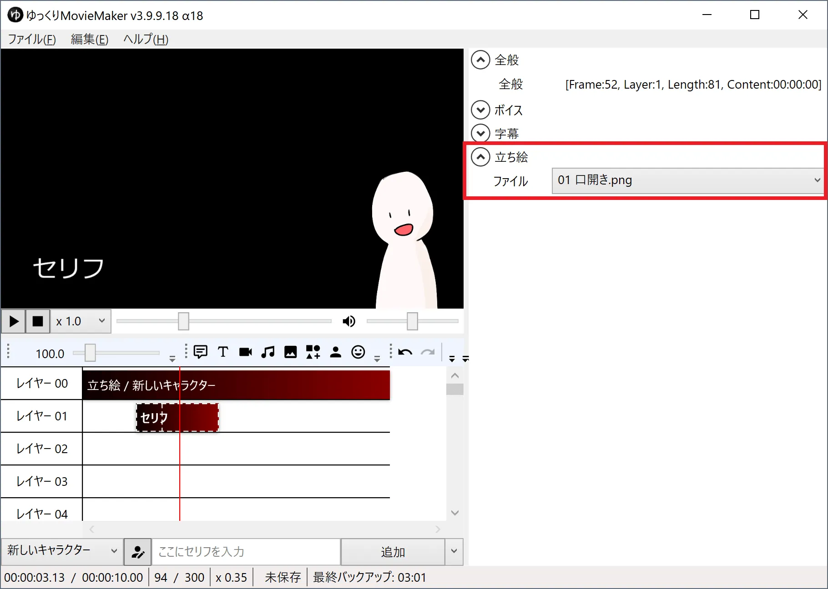
Task: Click the 未保存 status text
Action: [x=283, y=578]
